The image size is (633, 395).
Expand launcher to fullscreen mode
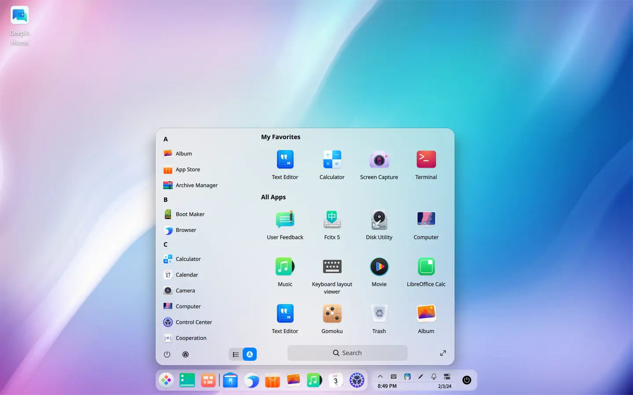[x=443, y=353]
